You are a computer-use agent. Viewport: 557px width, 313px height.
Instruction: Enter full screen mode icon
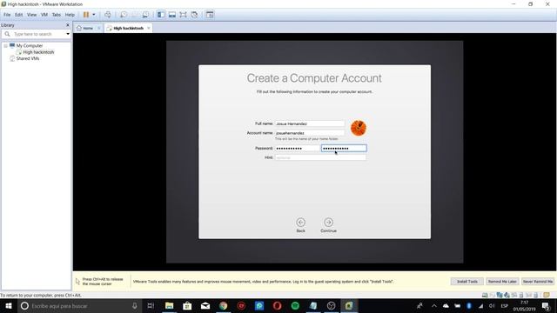pyautogui.click(x=183, y=15)
